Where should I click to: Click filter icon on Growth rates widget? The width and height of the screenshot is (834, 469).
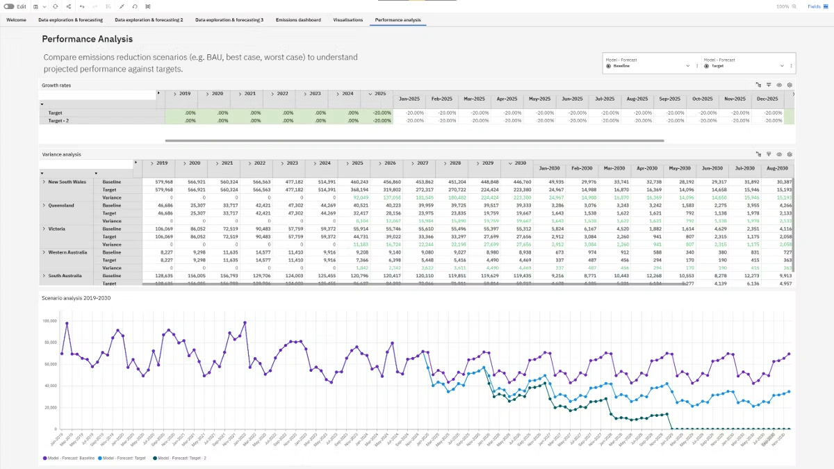pos(769,85)
